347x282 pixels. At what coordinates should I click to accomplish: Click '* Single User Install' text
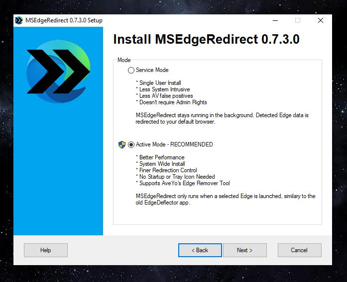coord(158,83)
